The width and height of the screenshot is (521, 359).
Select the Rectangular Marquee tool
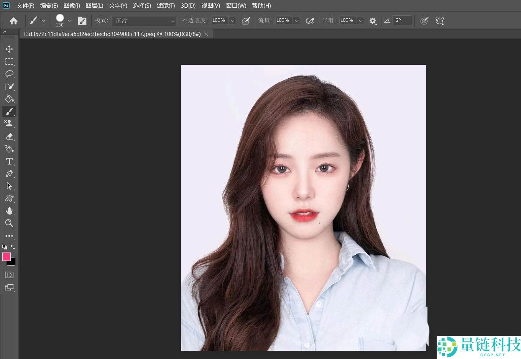tap(9, 62)
